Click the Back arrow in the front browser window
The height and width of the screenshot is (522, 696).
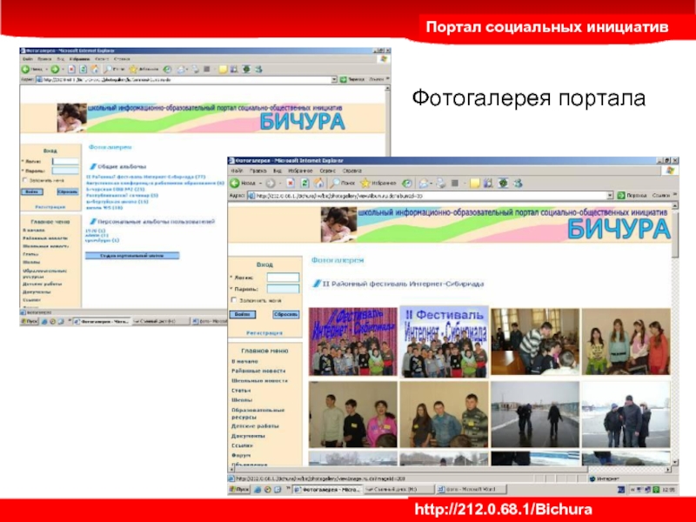pos(235,183)
